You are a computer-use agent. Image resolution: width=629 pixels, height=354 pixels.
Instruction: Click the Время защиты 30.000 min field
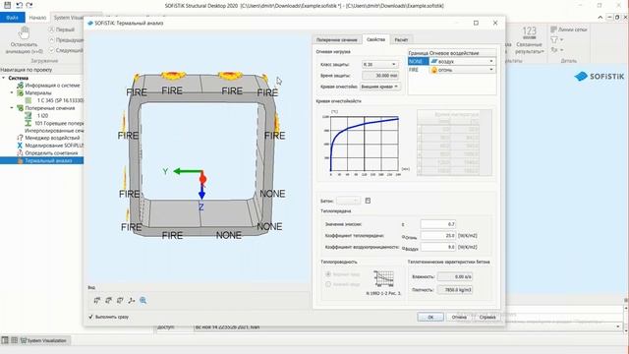tap(380, 76)
